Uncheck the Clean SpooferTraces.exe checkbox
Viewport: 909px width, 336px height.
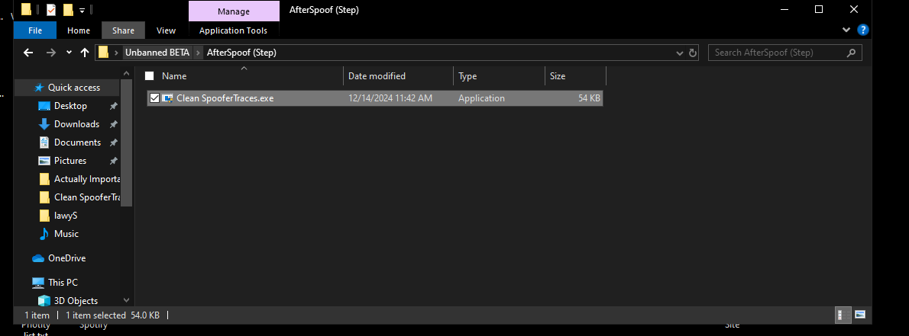tap(154, 98)
